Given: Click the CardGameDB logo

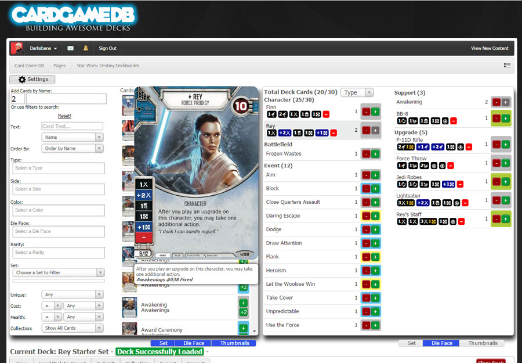Looking at the screenshot, I should point(74,17).
